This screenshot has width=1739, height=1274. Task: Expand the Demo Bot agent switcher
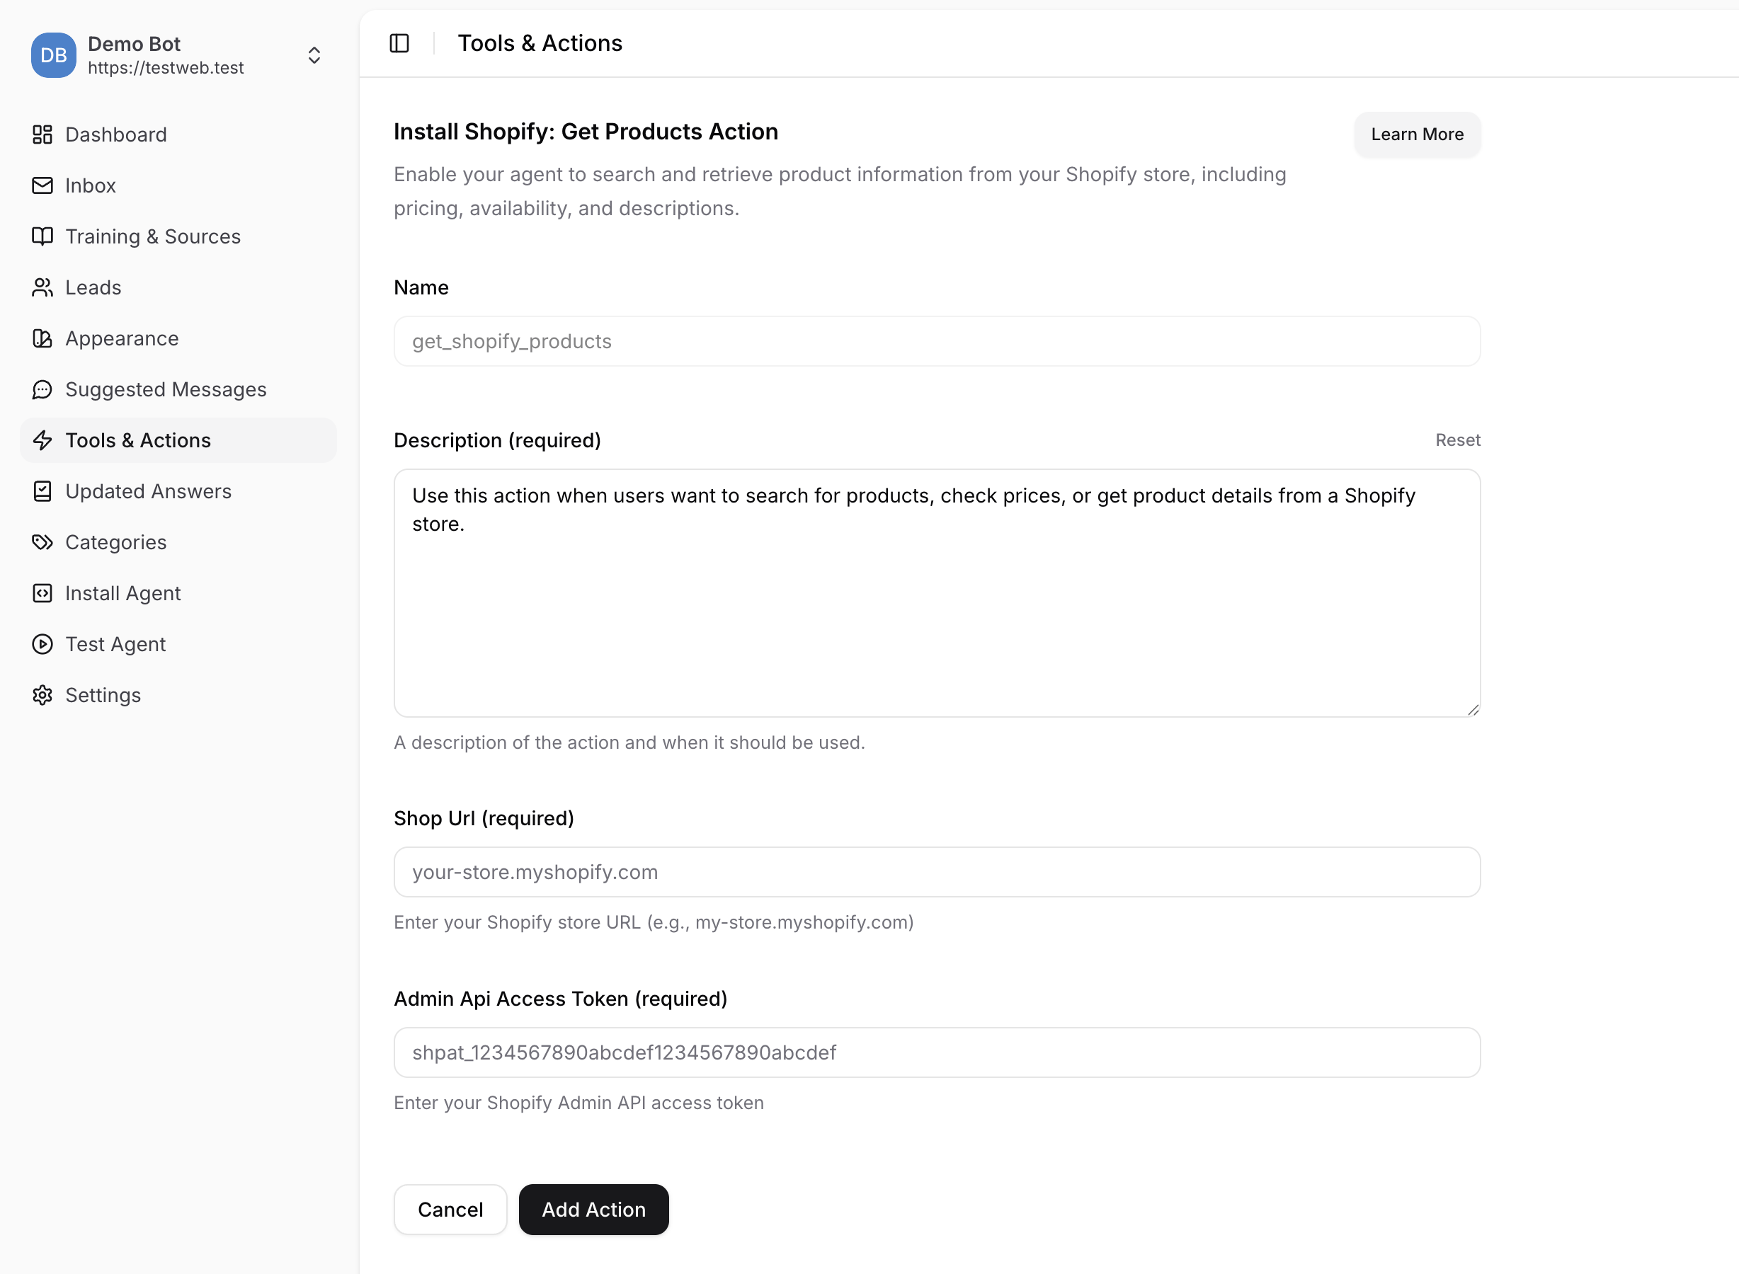[x=314, y=55]
